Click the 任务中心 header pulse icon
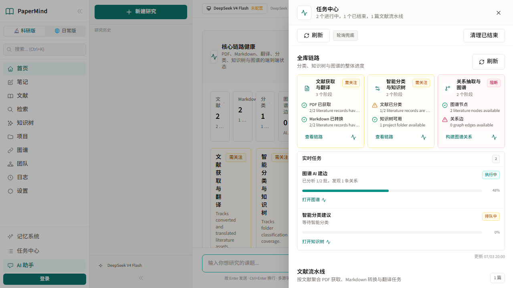Image resolution: width=513 pixels, height=288 pixels. click(x=304, y=13)
